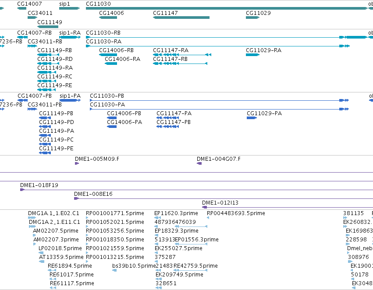Click EST RP001052021.5prime
This screenshot has height=290, width=373.
pos(87,226)
